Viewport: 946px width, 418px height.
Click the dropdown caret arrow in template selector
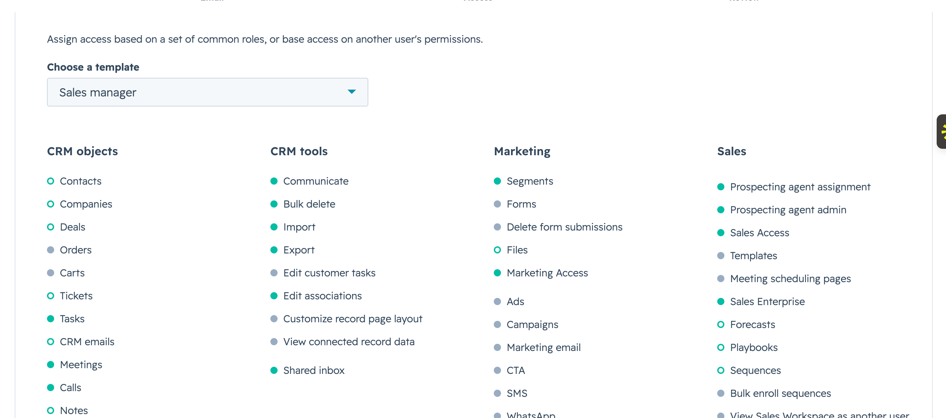pyautogui.click(x=351, y=92)
